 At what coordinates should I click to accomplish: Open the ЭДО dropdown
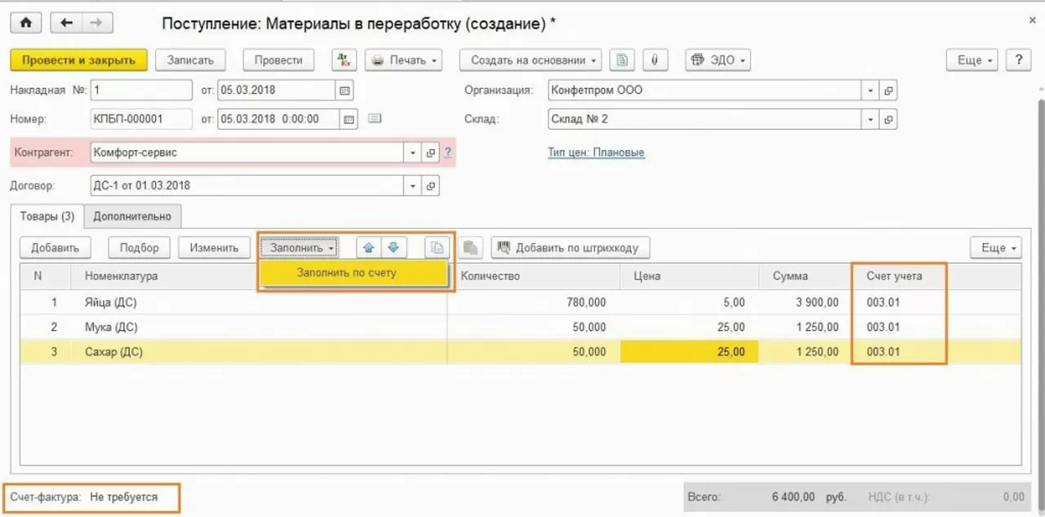coord(718,60)
